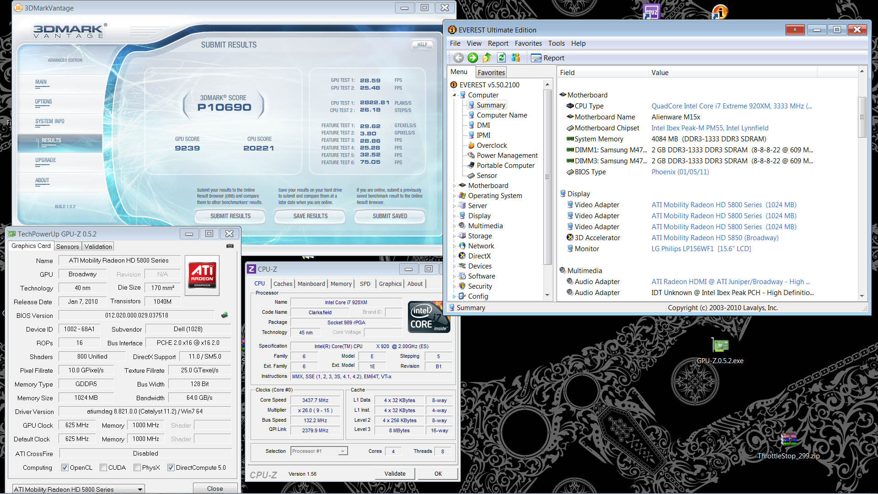Image resolution: width=878 pixels, height=494 pixels.
Task: Click OK button in CPU-Z
Action: pyautogui.click(x=438, y=473)
